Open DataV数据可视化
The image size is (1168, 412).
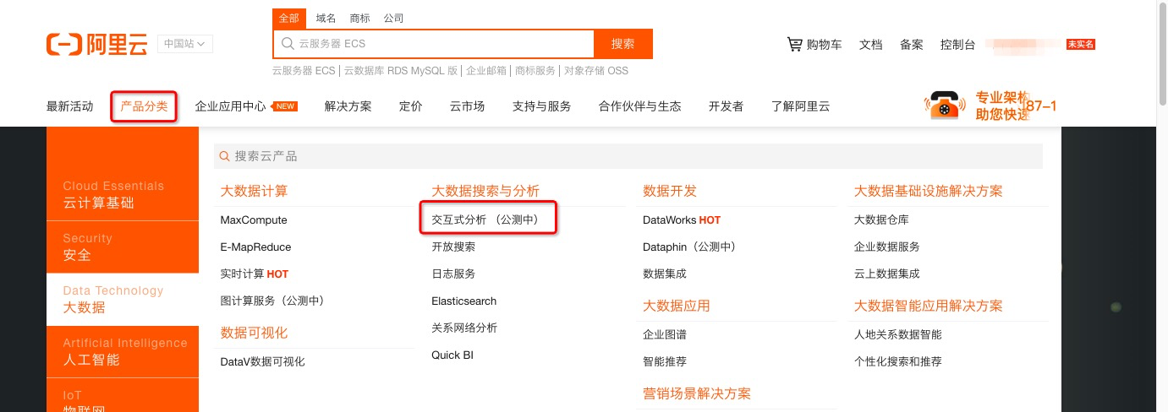coord(262,361)
